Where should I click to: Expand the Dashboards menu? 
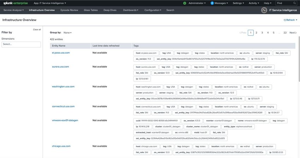[131, 10]
